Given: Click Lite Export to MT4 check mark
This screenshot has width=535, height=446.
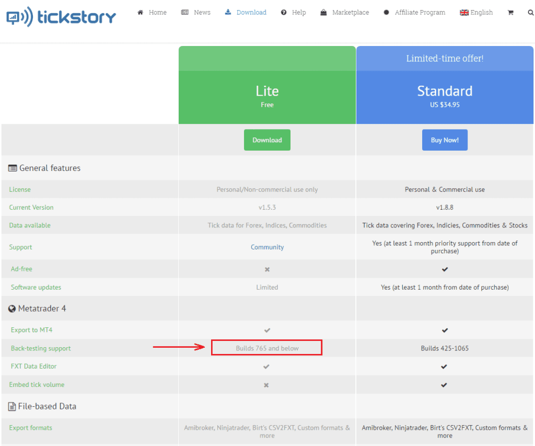Looking at the screenshot, I should pos(267,330).
